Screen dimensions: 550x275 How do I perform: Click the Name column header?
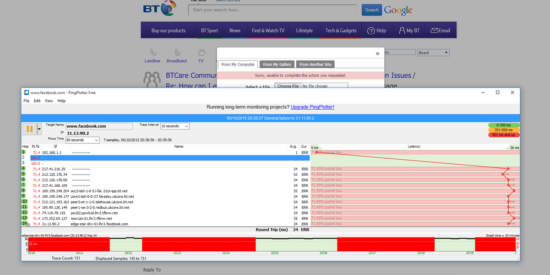[x=178, y=147]
